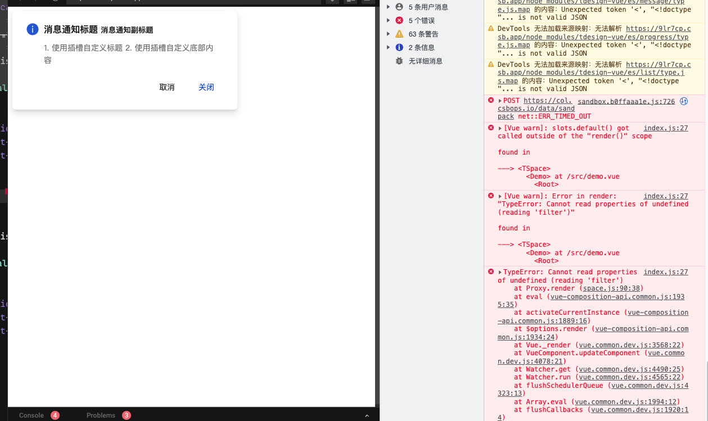Click the 关闭 button in the notification
Screen dimensions: 708x421
point(206,87)
